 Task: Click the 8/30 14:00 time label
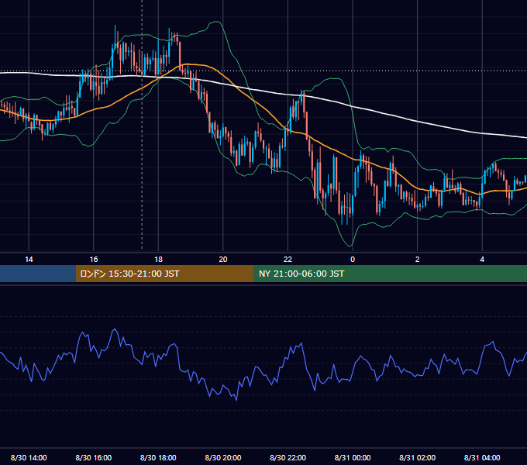(29, 457)
